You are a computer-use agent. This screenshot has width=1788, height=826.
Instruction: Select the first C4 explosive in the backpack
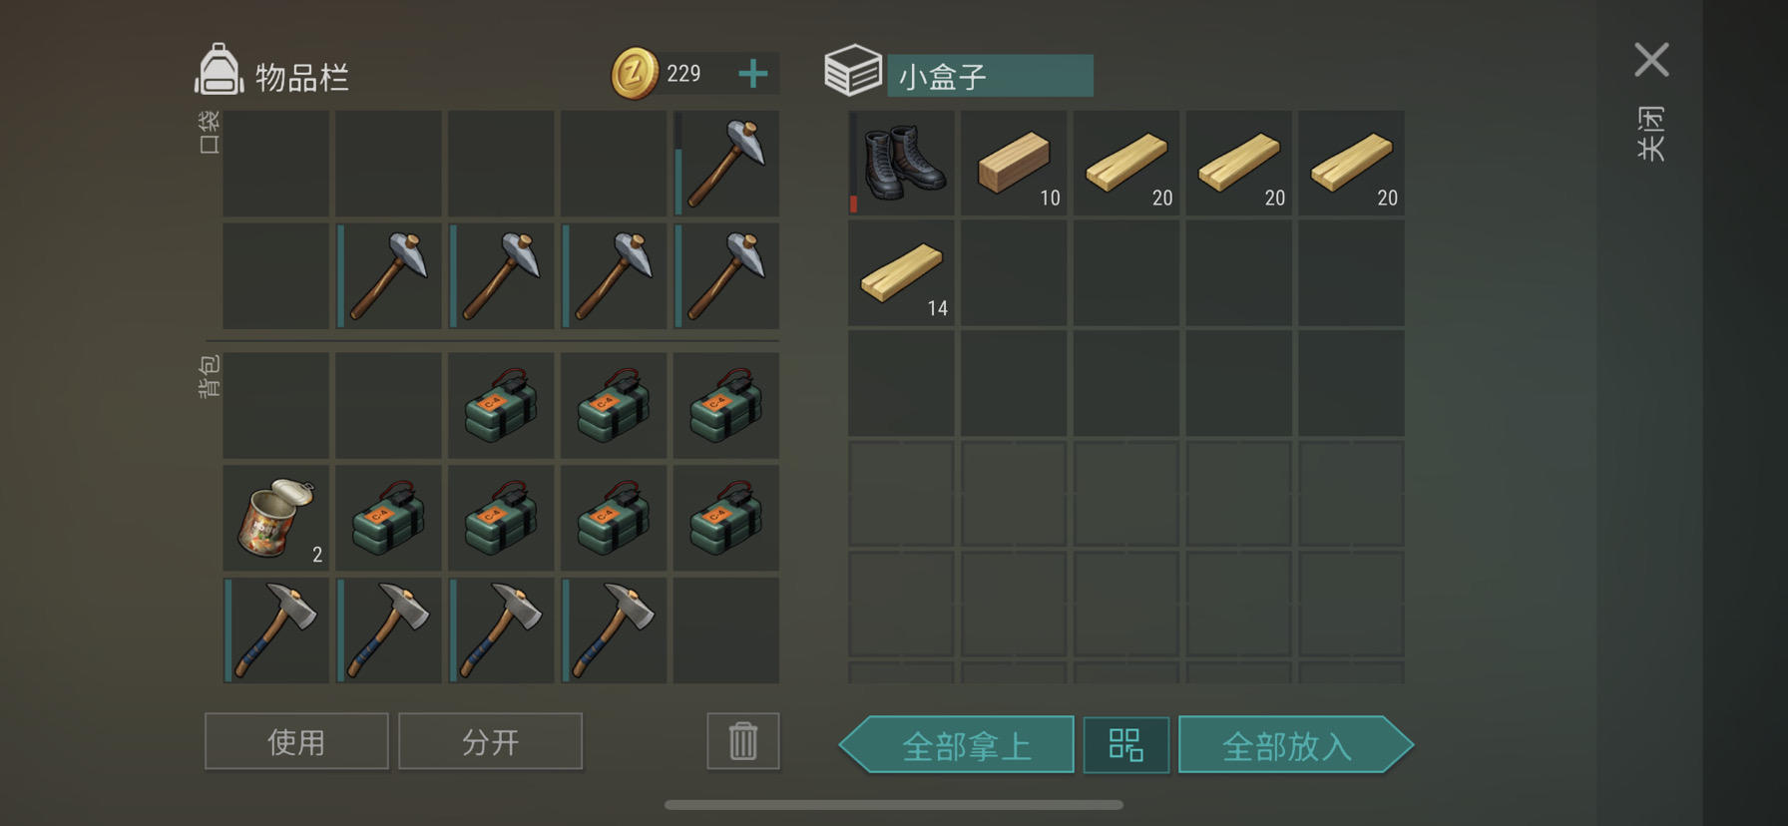coord(501,405)
